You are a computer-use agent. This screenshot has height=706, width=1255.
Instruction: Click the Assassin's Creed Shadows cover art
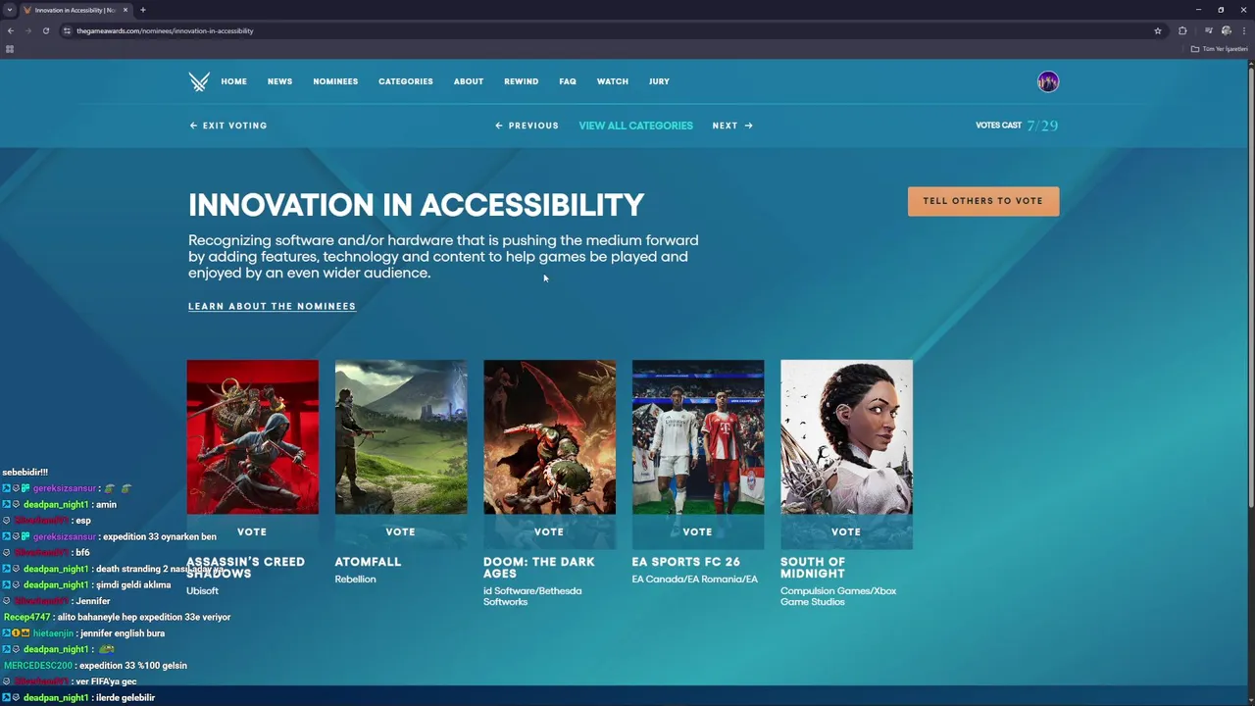[252, 436]
